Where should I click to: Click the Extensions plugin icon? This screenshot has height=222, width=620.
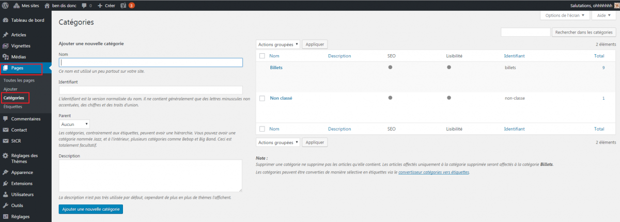pos(5,183)
